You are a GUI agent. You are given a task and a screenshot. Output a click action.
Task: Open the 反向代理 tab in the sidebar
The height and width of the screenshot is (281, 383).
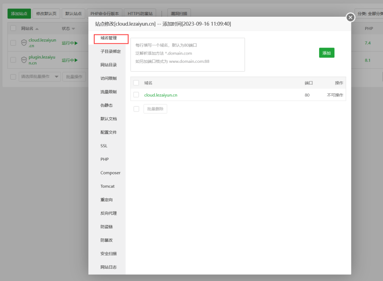[x=109, y=213]
